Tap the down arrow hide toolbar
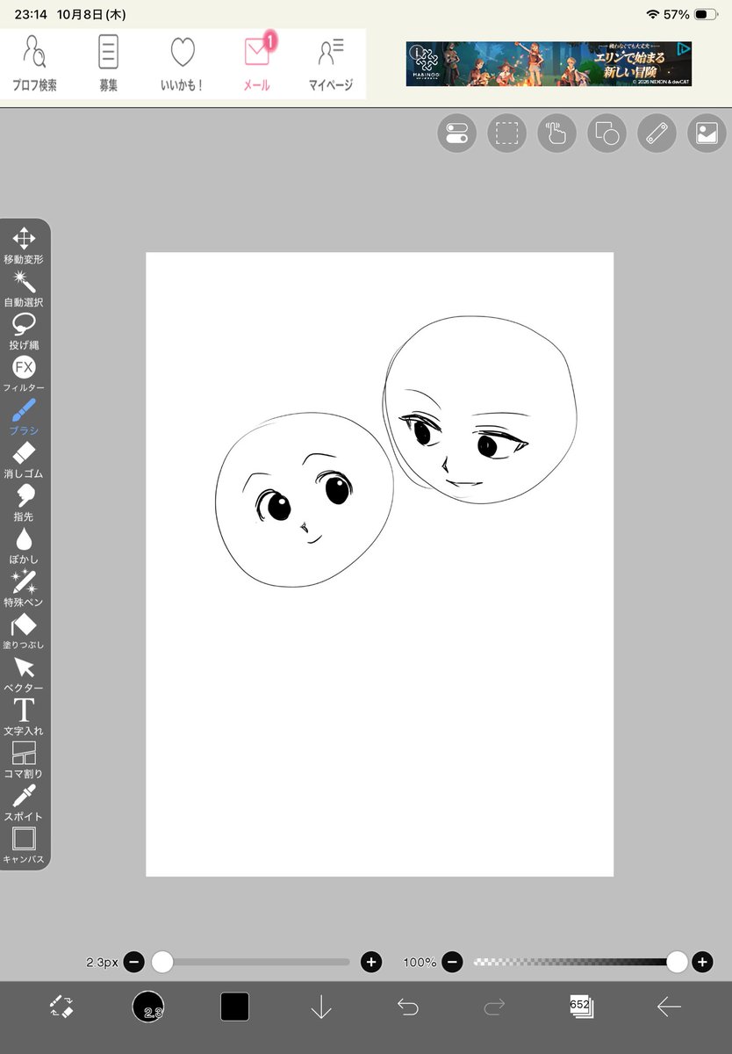This screenshot has height=1054, width=732. point(321,1007)
